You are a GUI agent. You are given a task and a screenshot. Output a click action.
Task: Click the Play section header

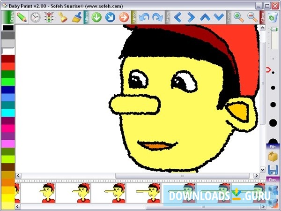pos(273,180)
